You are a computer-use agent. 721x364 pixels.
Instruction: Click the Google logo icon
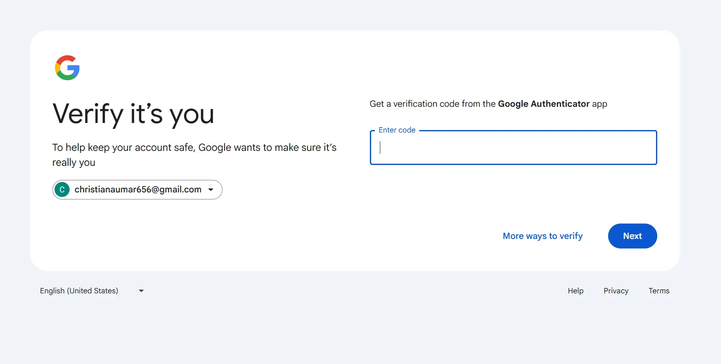pyautogui.click(x=67, y=68)
